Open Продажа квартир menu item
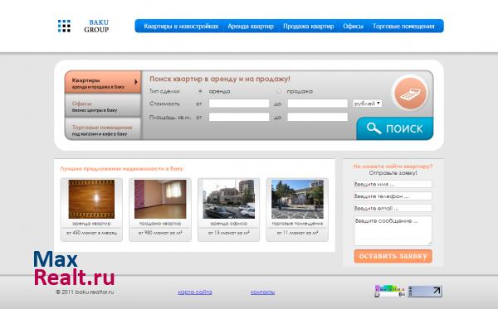 [309, 27]
